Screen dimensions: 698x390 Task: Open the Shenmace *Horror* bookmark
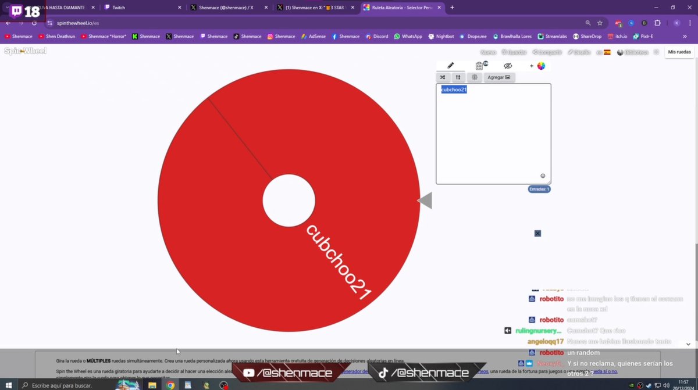click(x=104, y=36)
